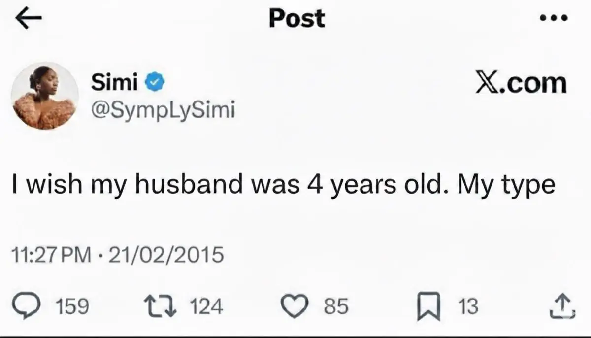Open the @SympLySimi handle link
The height and width of the screenshot is (338, 591).
point(163,110)
